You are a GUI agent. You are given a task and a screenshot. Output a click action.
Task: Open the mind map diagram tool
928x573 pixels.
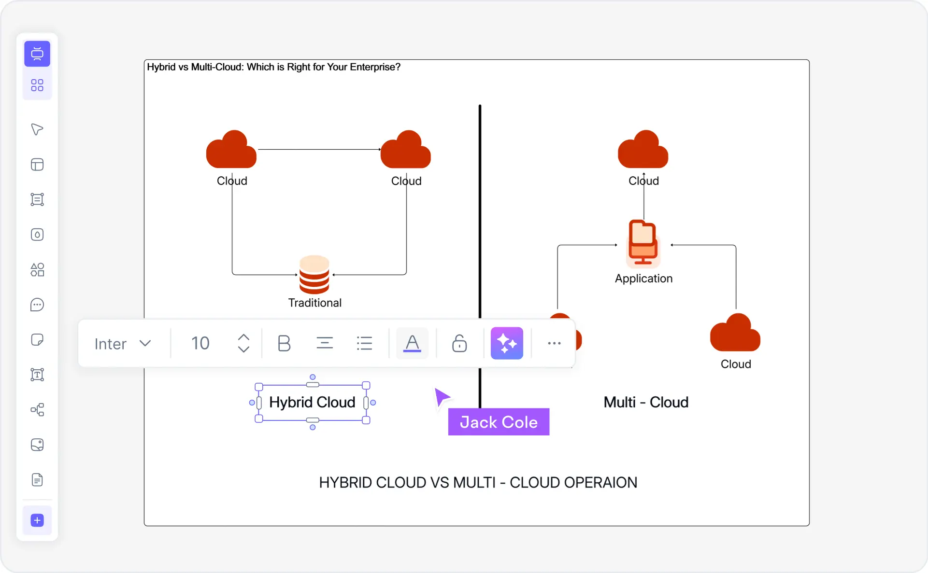pos(37,410)
